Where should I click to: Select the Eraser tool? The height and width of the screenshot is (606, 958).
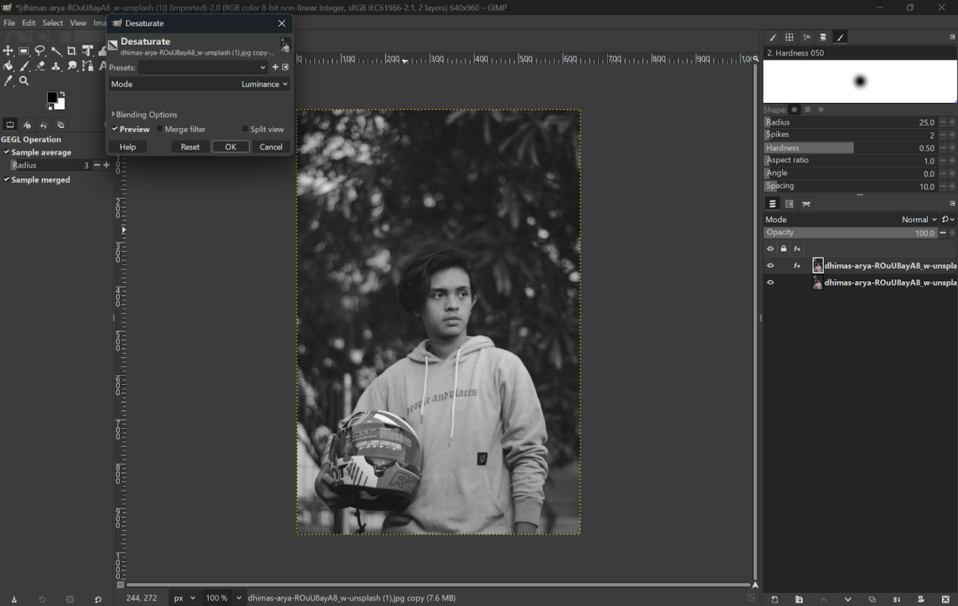click(x=40, y=66)
